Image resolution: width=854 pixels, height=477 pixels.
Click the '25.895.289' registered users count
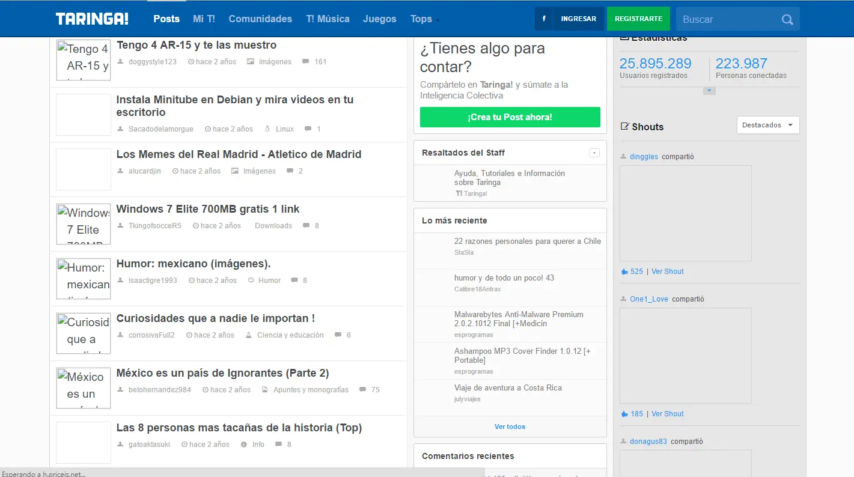pos(656,64)
